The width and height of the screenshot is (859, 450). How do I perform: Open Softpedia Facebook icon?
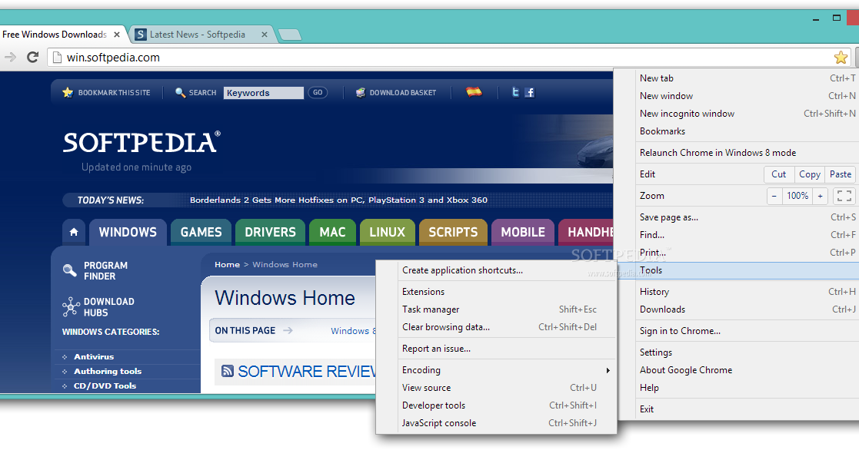[x=530, y=92]
